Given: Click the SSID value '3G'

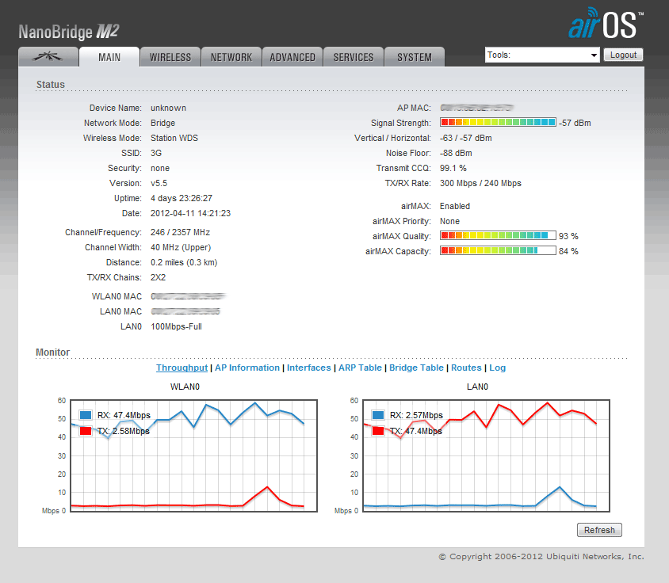Looking at the screenshot, I should (155, 153).
